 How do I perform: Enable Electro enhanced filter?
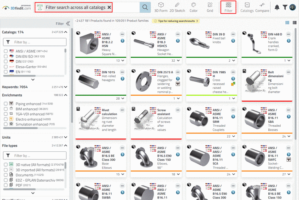[x=6, y=119]
